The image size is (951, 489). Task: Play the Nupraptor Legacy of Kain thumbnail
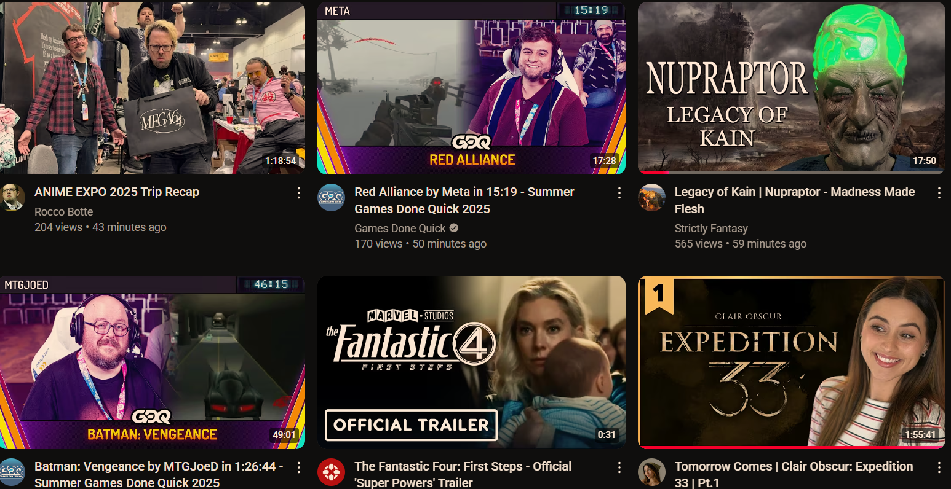(x=792, y=88)
